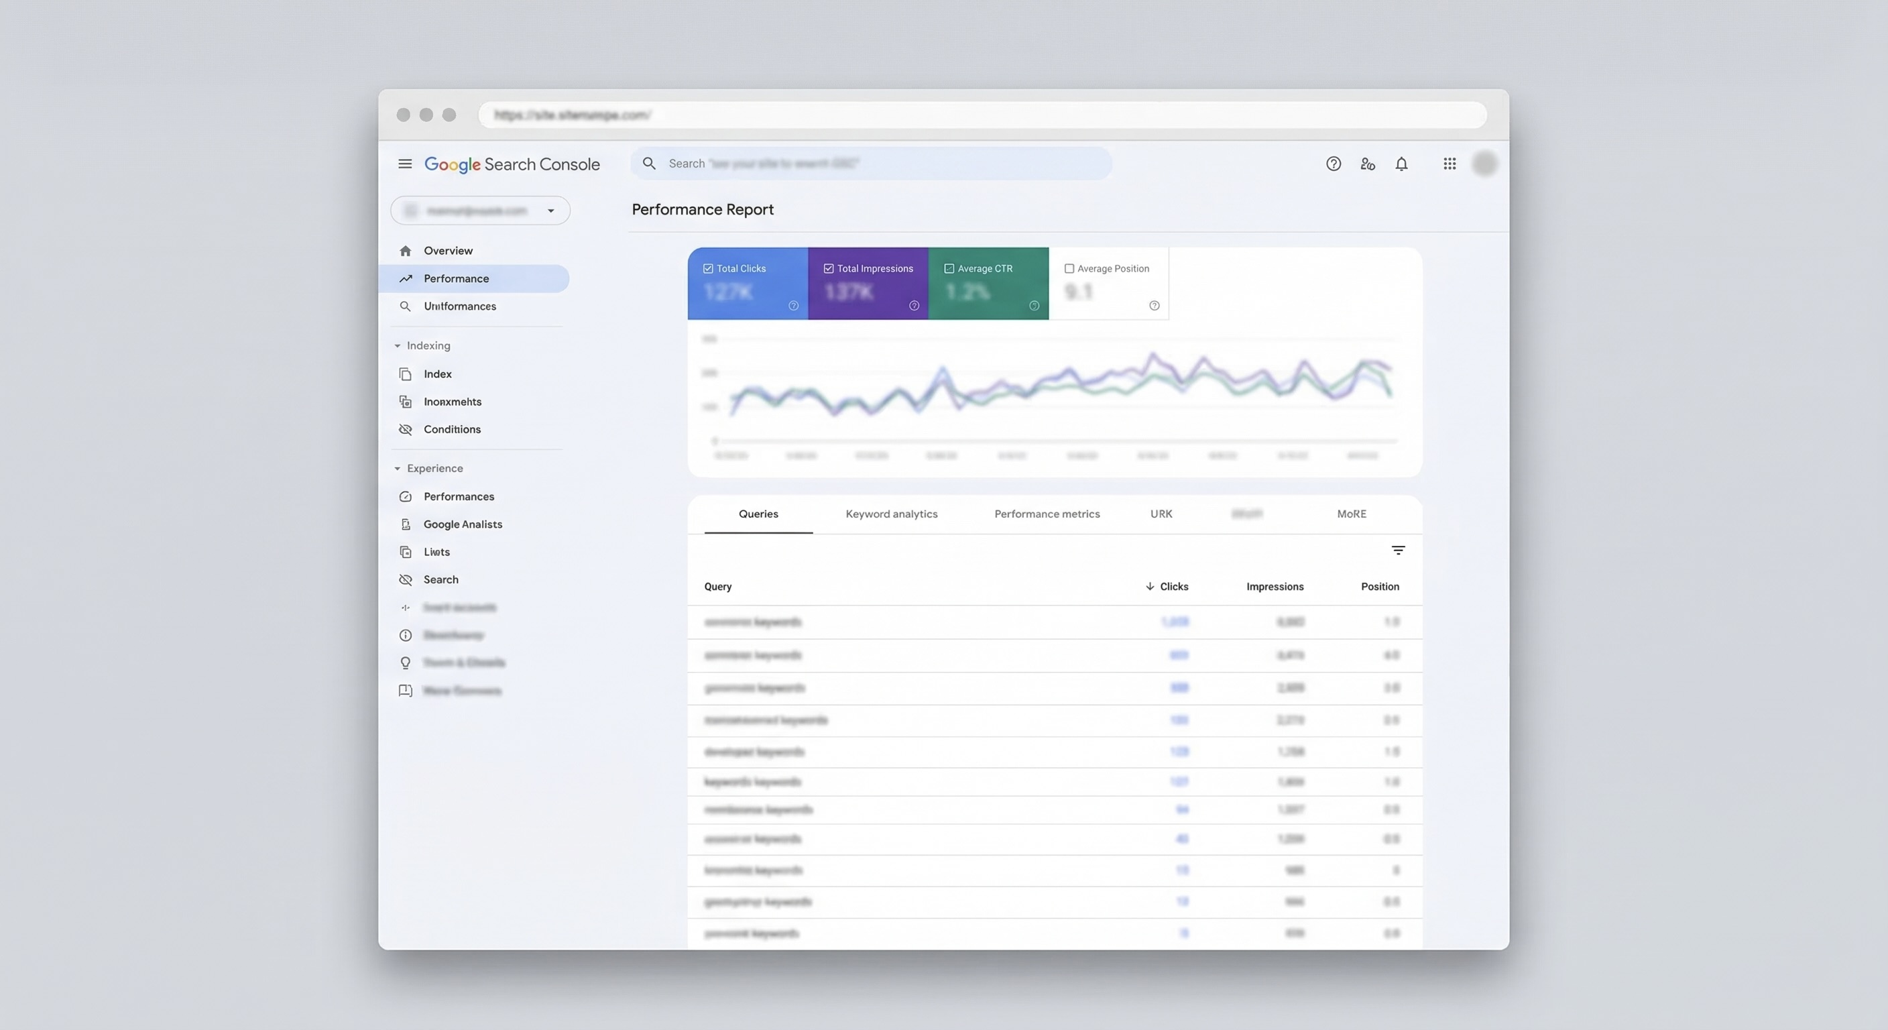Collapse the Indexing section

pyautogui.click(x=398, y=345)
